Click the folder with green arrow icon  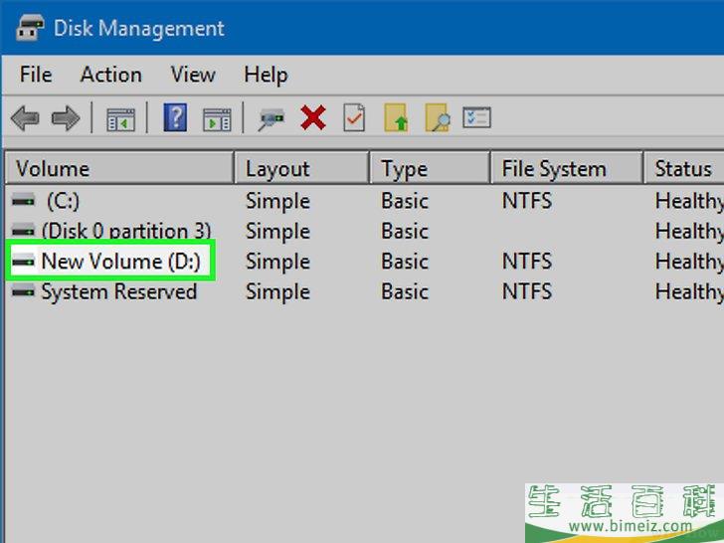tap(397, 119)
